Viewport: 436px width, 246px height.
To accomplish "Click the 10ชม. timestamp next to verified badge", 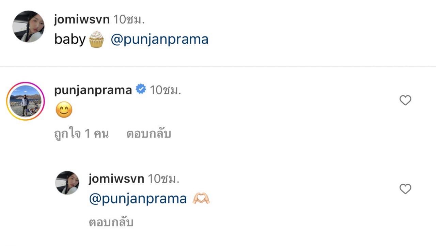I will [165, 90].
